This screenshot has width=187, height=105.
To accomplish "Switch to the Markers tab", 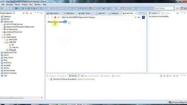I will [51, 76].
